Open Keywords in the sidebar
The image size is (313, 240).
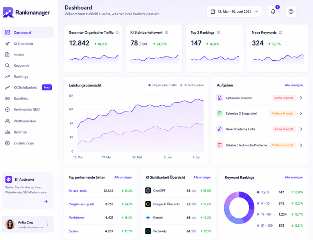pyautogui.click(x=28, y=65)
